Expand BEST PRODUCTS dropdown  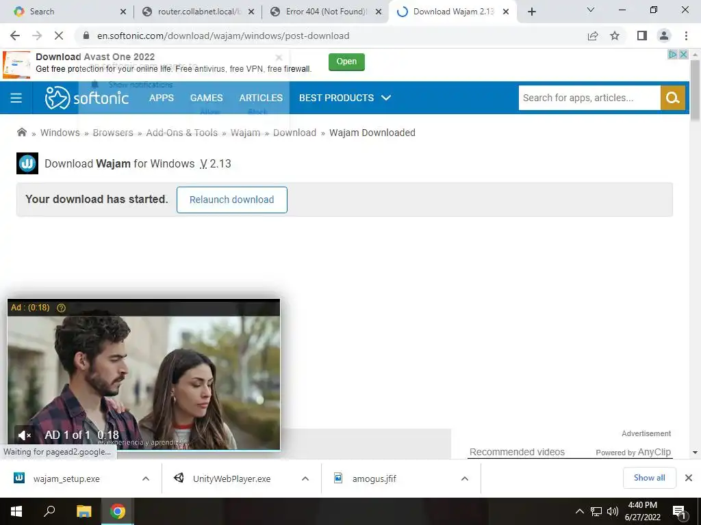point(345,98)
